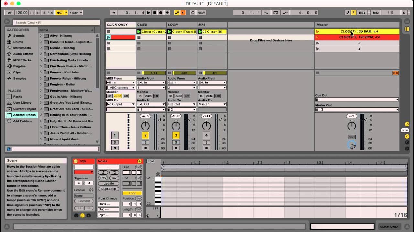Toggle the metronome button

tap(60, 13)
